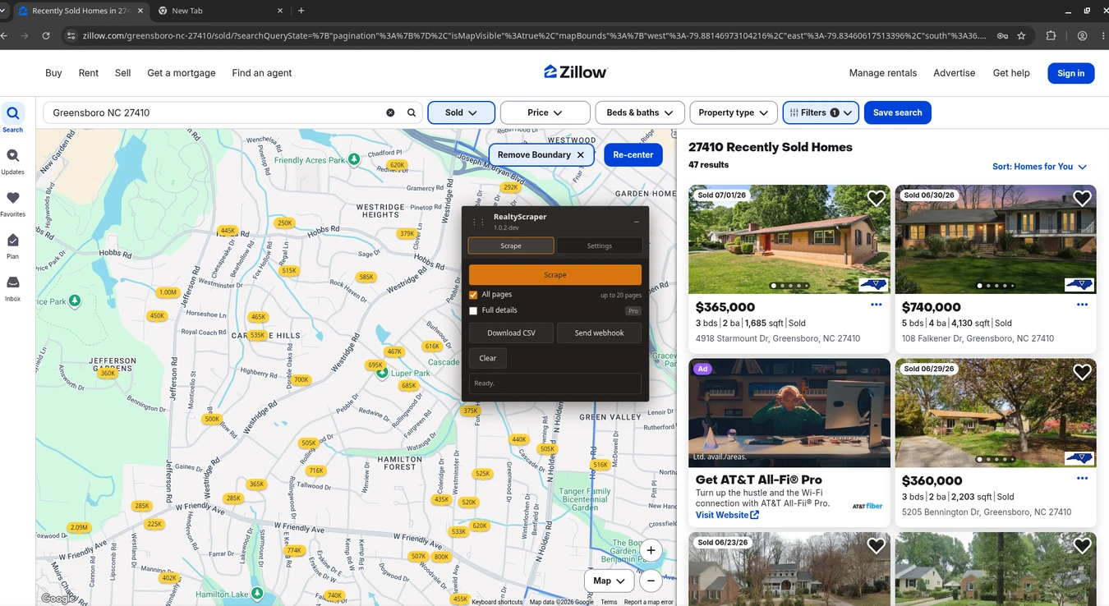This screenshot has width=1109, height=606.
Task: Expand the Sold status dropdown
Action: click(461, 112)
